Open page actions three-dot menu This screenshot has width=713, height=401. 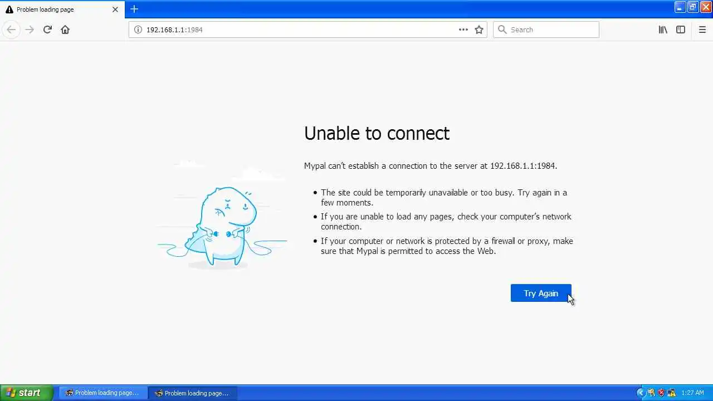[463, 30]
